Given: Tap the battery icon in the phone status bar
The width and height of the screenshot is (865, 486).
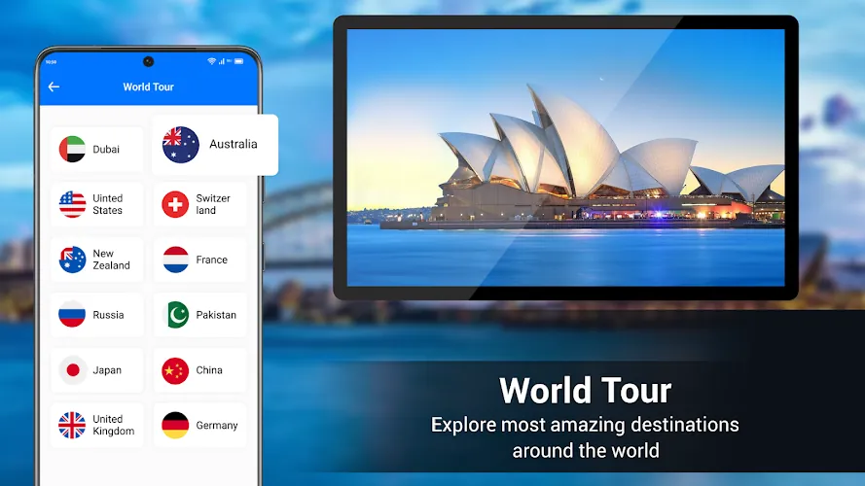Looking at the screenshot, I should pyautogui.click(x=238, y=61).
